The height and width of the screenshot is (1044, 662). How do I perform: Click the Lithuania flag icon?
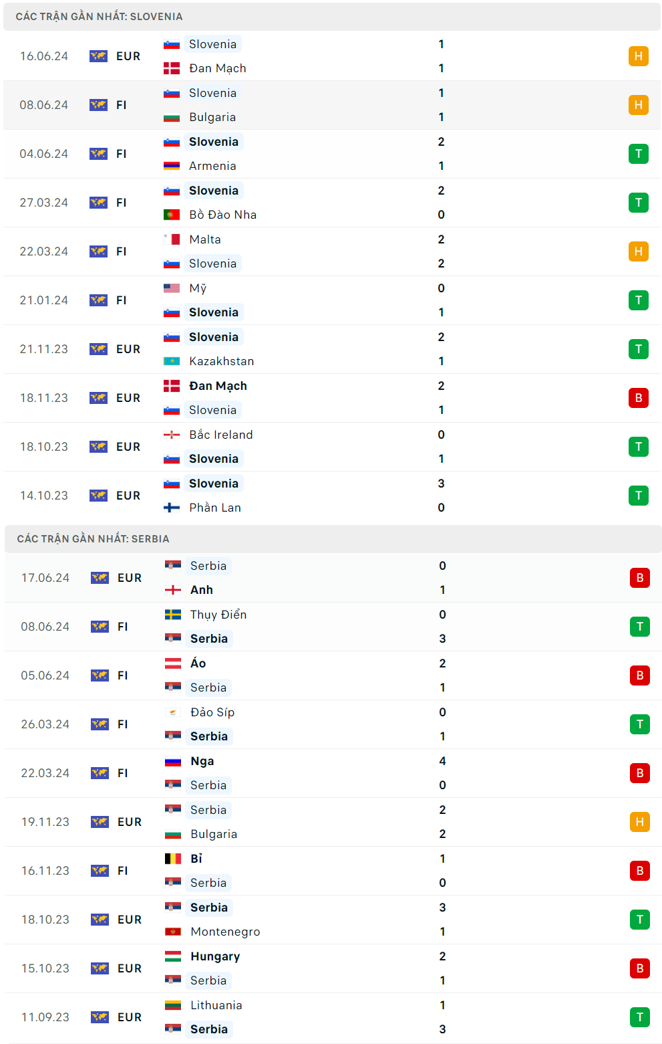click(173, 1005)
